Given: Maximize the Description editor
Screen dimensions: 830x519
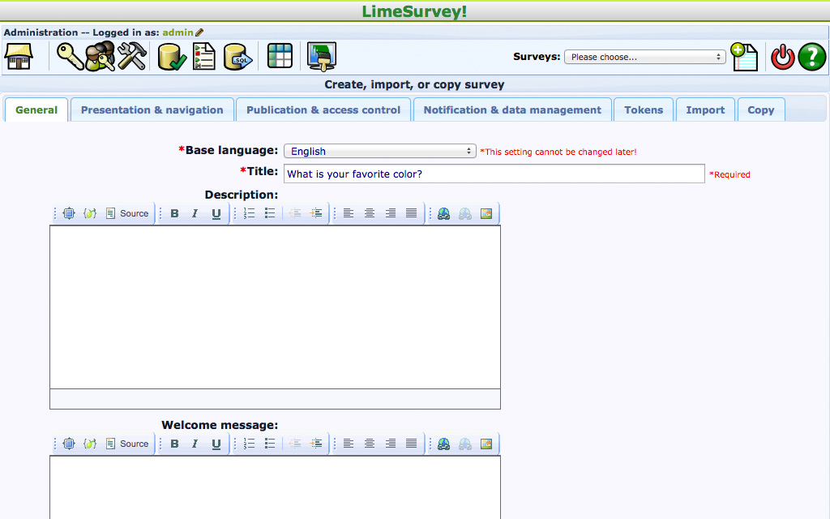Looking at the screenshot, I should 69,213.
